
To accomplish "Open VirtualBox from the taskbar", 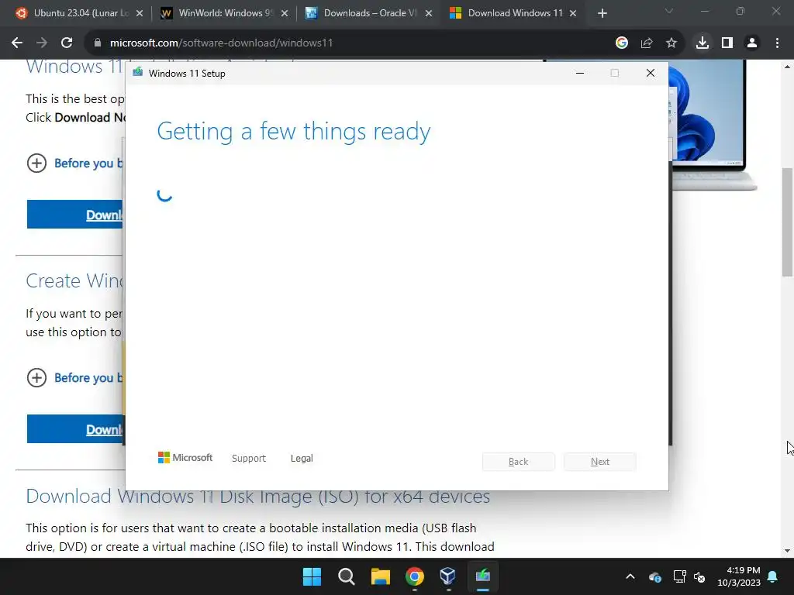I will point(448,576).
